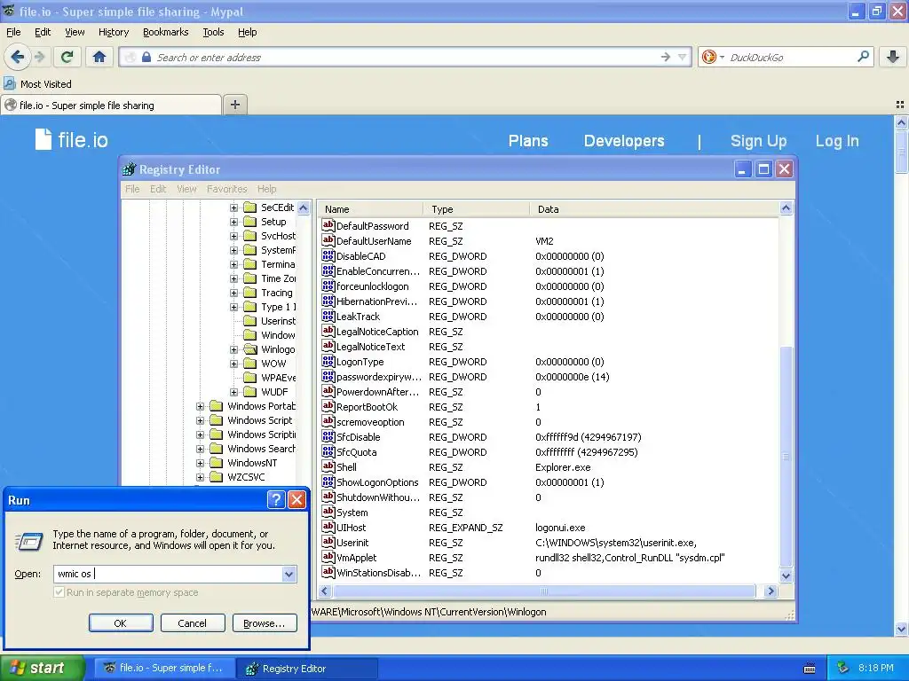Click the list all tabs grid icon

pyautogui.click(x=900, y=105)
